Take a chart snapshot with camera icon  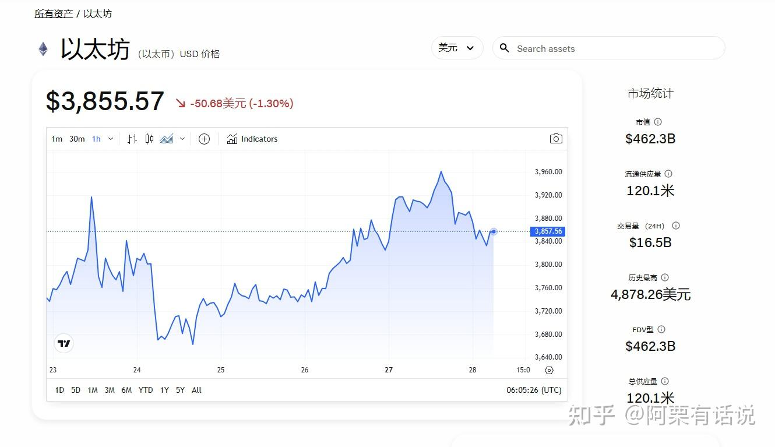click(x=556, y=139)
